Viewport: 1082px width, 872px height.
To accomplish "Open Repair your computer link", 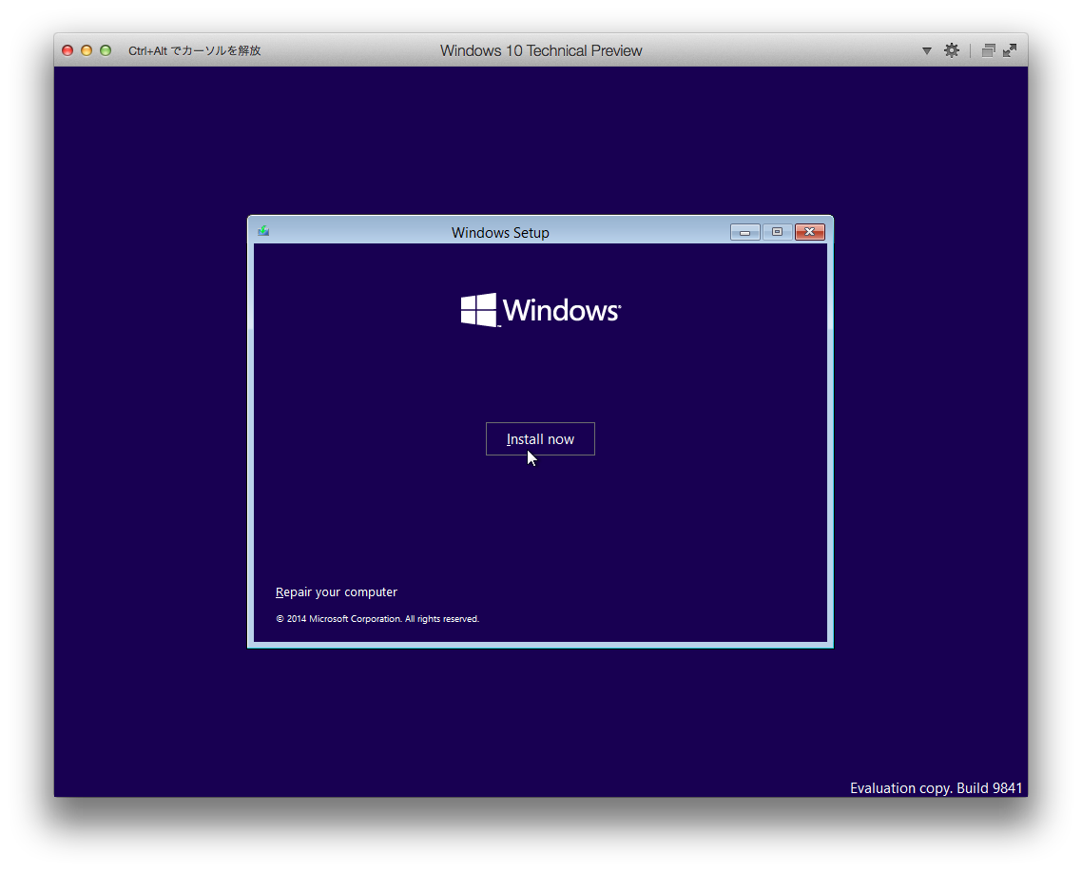I will tap(336, 592).
